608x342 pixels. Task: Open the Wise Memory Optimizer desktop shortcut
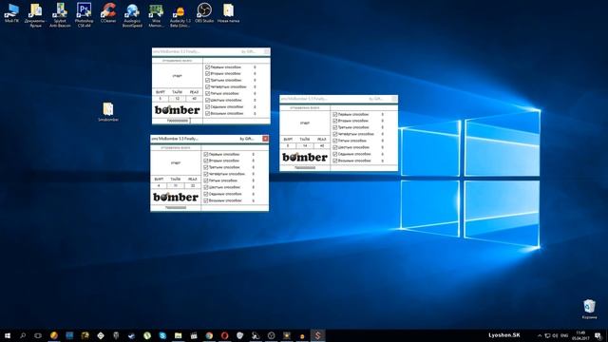[x=156, y=15]
